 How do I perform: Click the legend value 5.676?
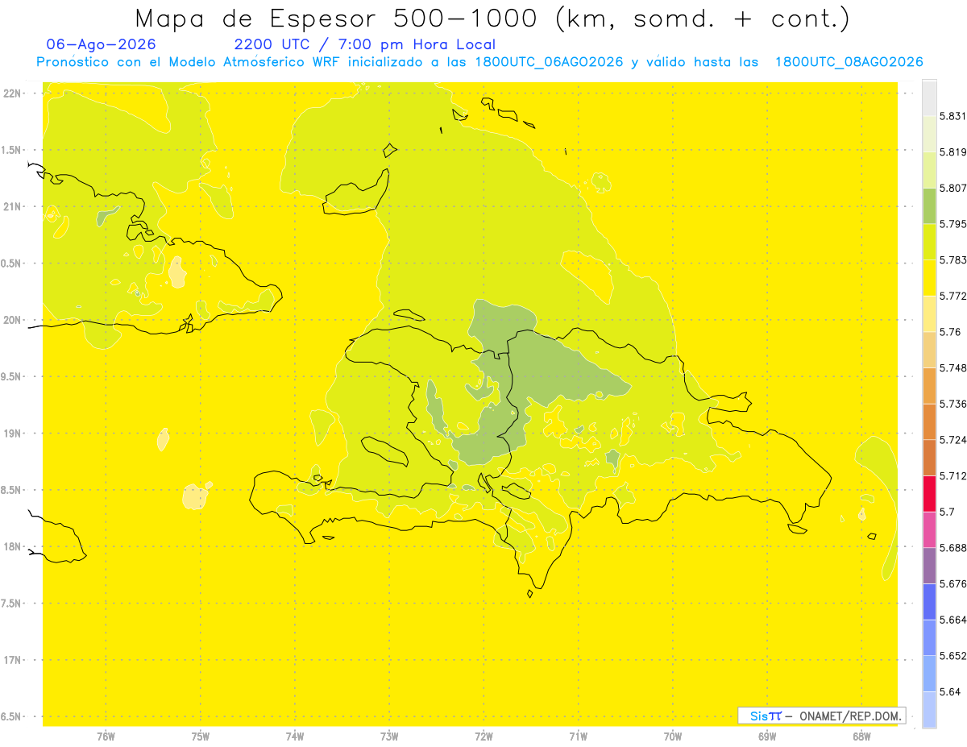click(x=952, y=583)
